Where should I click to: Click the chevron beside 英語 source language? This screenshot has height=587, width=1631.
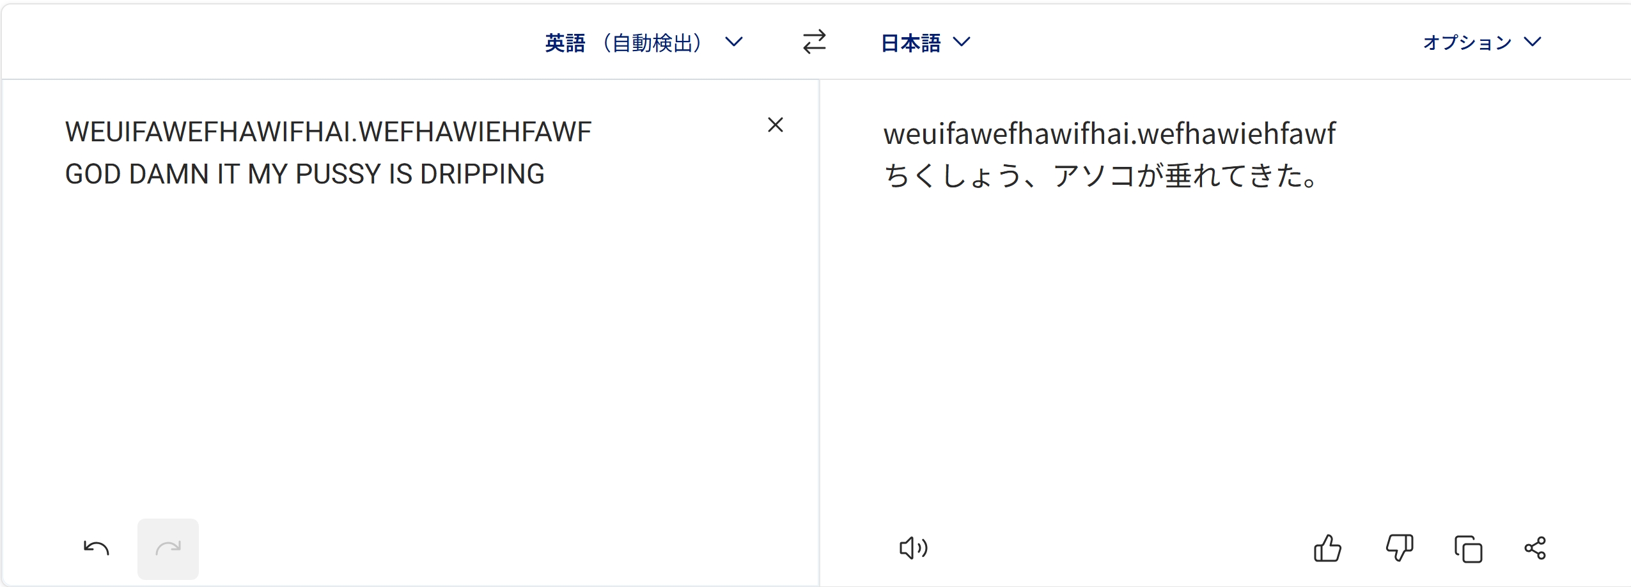click(734, 42)
